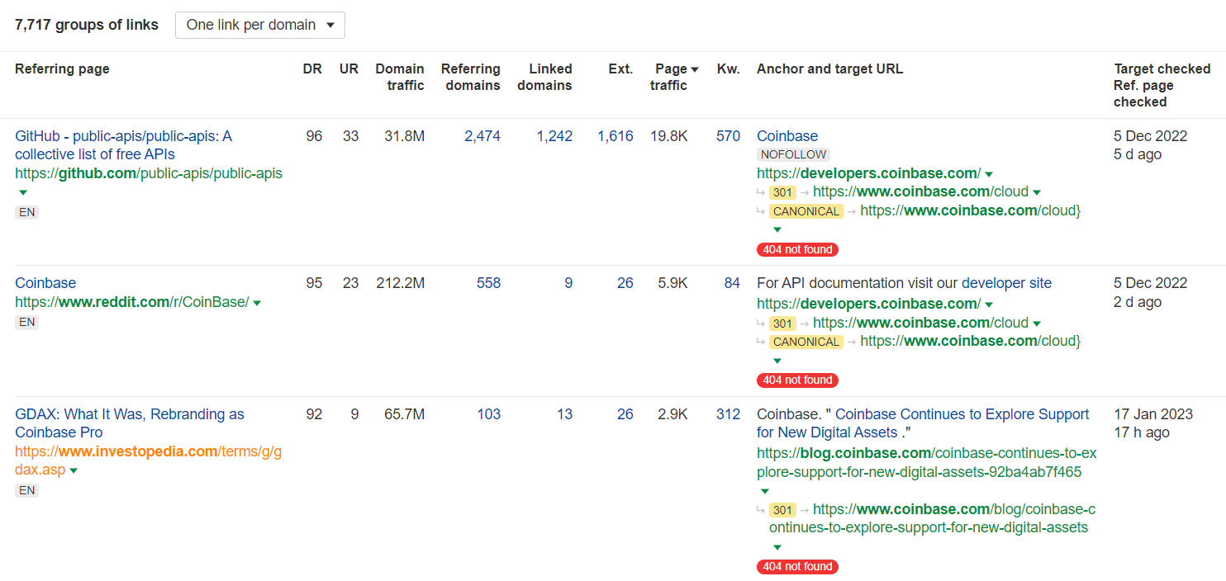
Task: Open 558 referring domains for Reddit
Action: [x=489, y=283]
